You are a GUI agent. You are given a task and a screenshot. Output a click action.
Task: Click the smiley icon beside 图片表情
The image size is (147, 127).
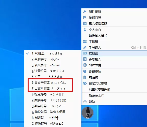[85, 65]
